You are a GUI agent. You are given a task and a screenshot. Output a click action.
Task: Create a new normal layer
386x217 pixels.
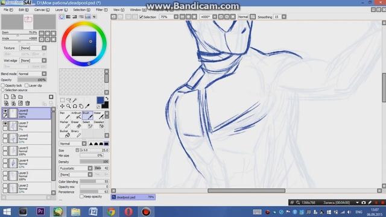coord(6,96)
